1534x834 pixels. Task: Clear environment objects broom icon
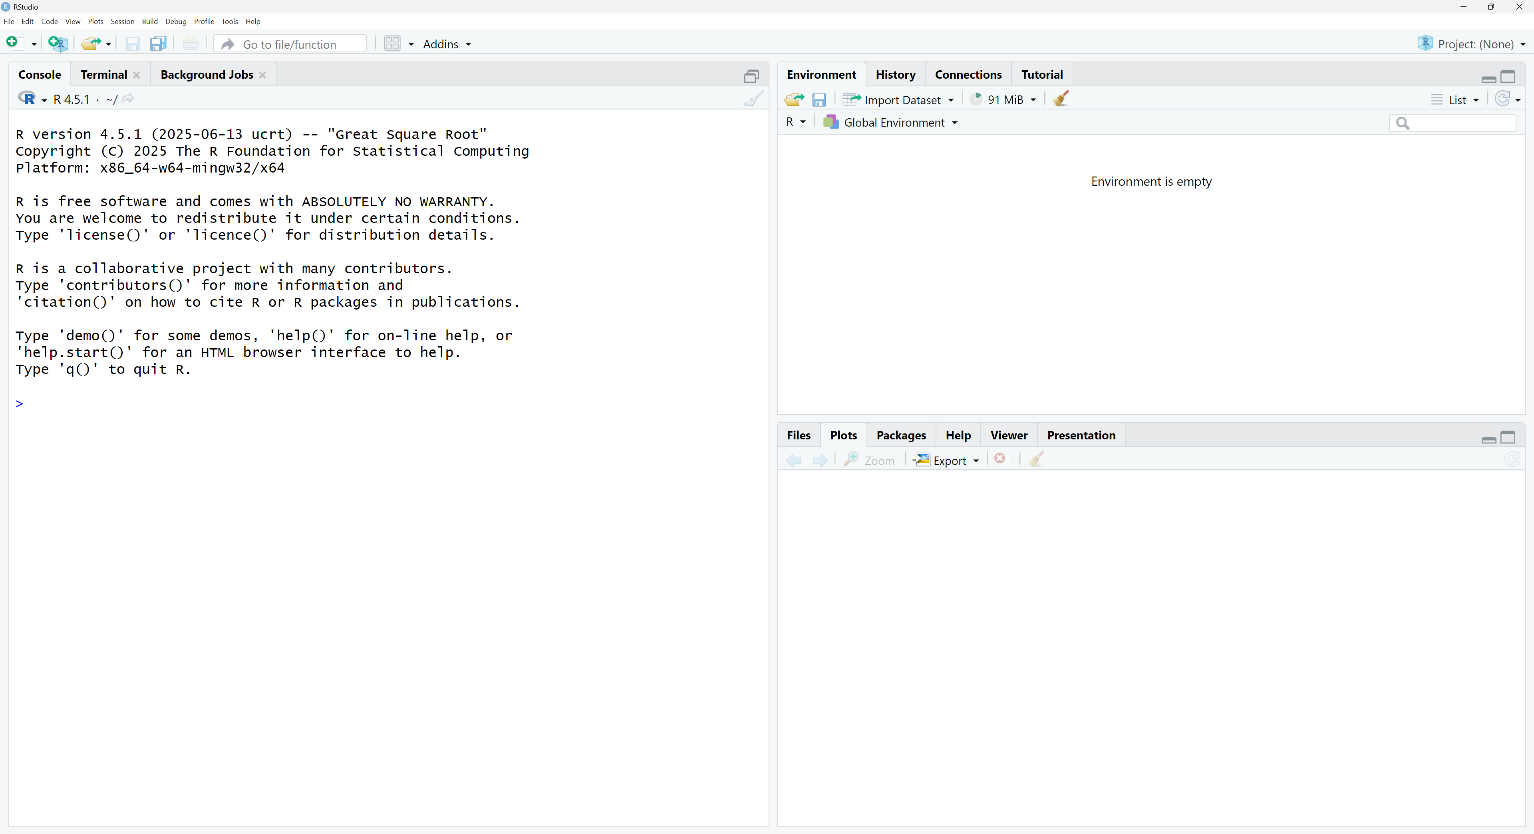pyautogui.click(x=1061, y=99)
